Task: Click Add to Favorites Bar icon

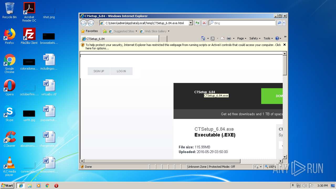Action: pos(105,31)
